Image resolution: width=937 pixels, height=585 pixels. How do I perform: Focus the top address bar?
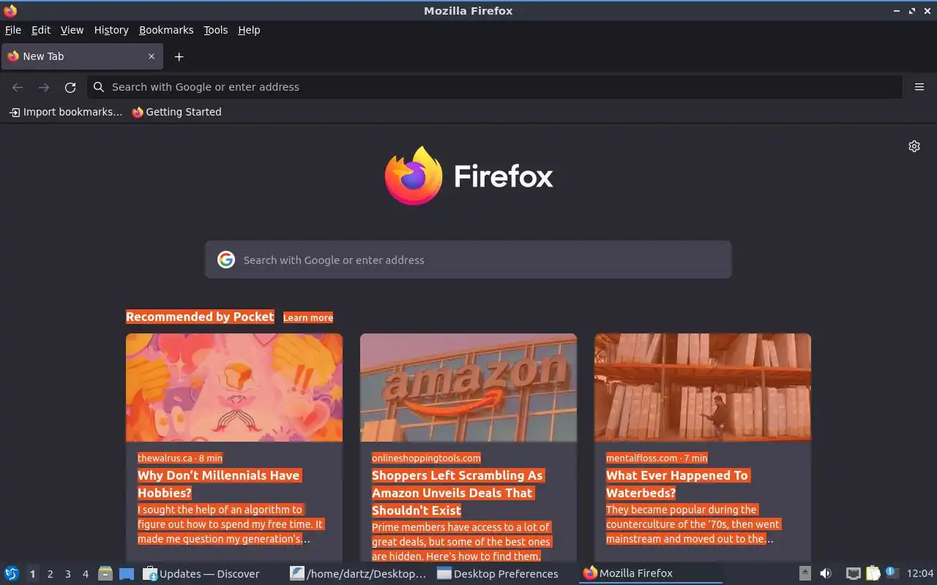pyautogui.click(x=494, y=87)
